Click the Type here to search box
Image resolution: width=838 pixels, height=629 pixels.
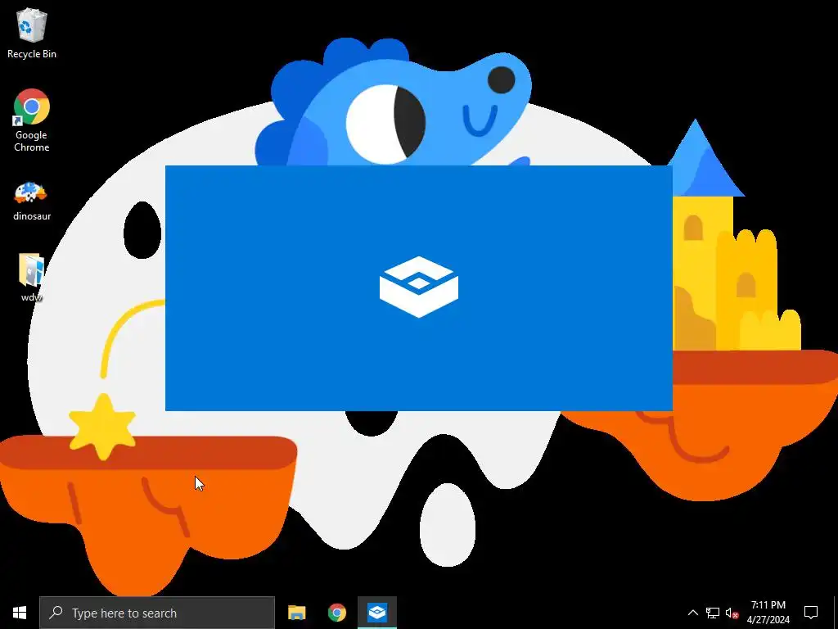point(156,613)
